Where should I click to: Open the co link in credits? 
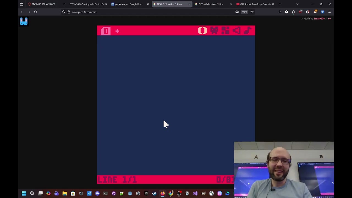coord(329,18)
